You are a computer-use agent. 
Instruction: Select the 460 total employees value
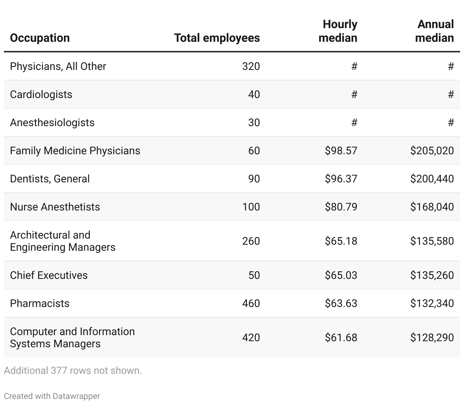pyautogui.click(x=251, y=303)
